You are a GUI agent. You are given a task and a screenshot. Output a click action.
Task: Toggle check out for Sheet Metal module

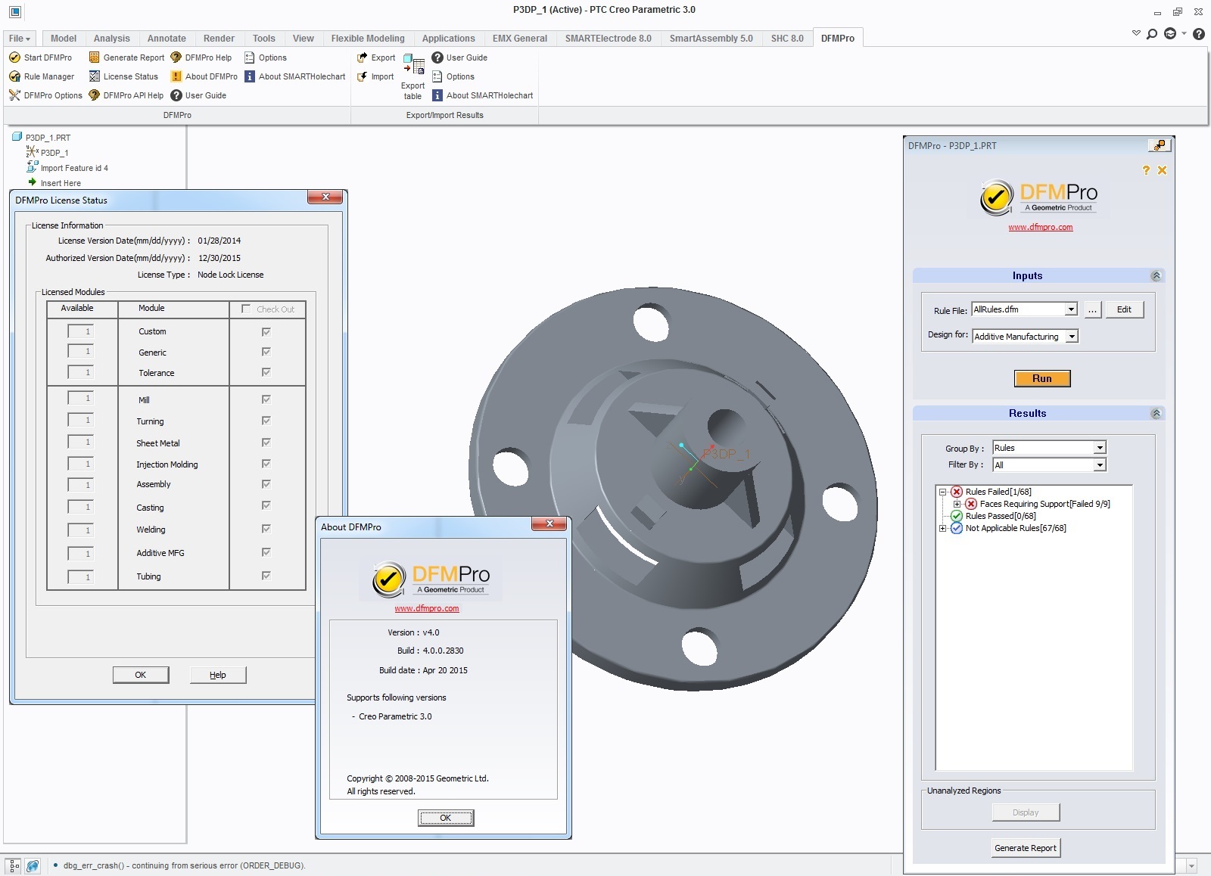tap(266, 443)
